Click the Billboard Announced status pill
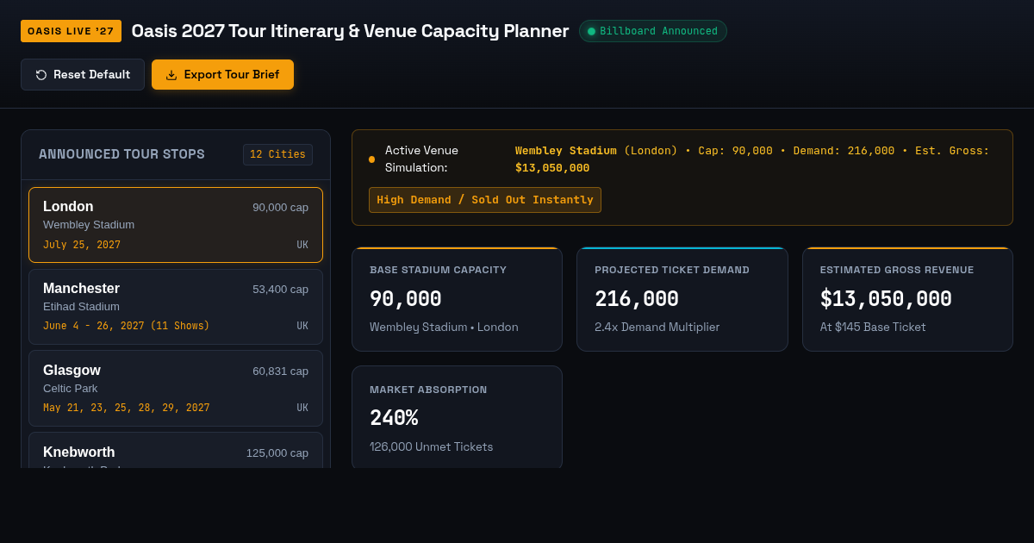Image resolution: width=1034 pixels, height=543 pixels. pyautogui.click(x=652, y=31)
